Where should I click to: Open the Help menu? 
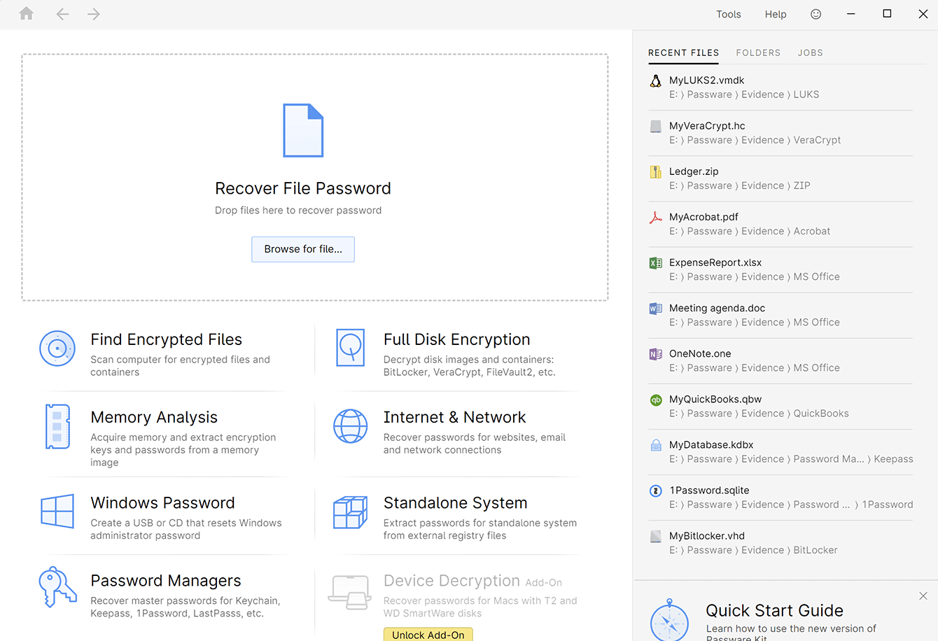click(x=775, y=13)
